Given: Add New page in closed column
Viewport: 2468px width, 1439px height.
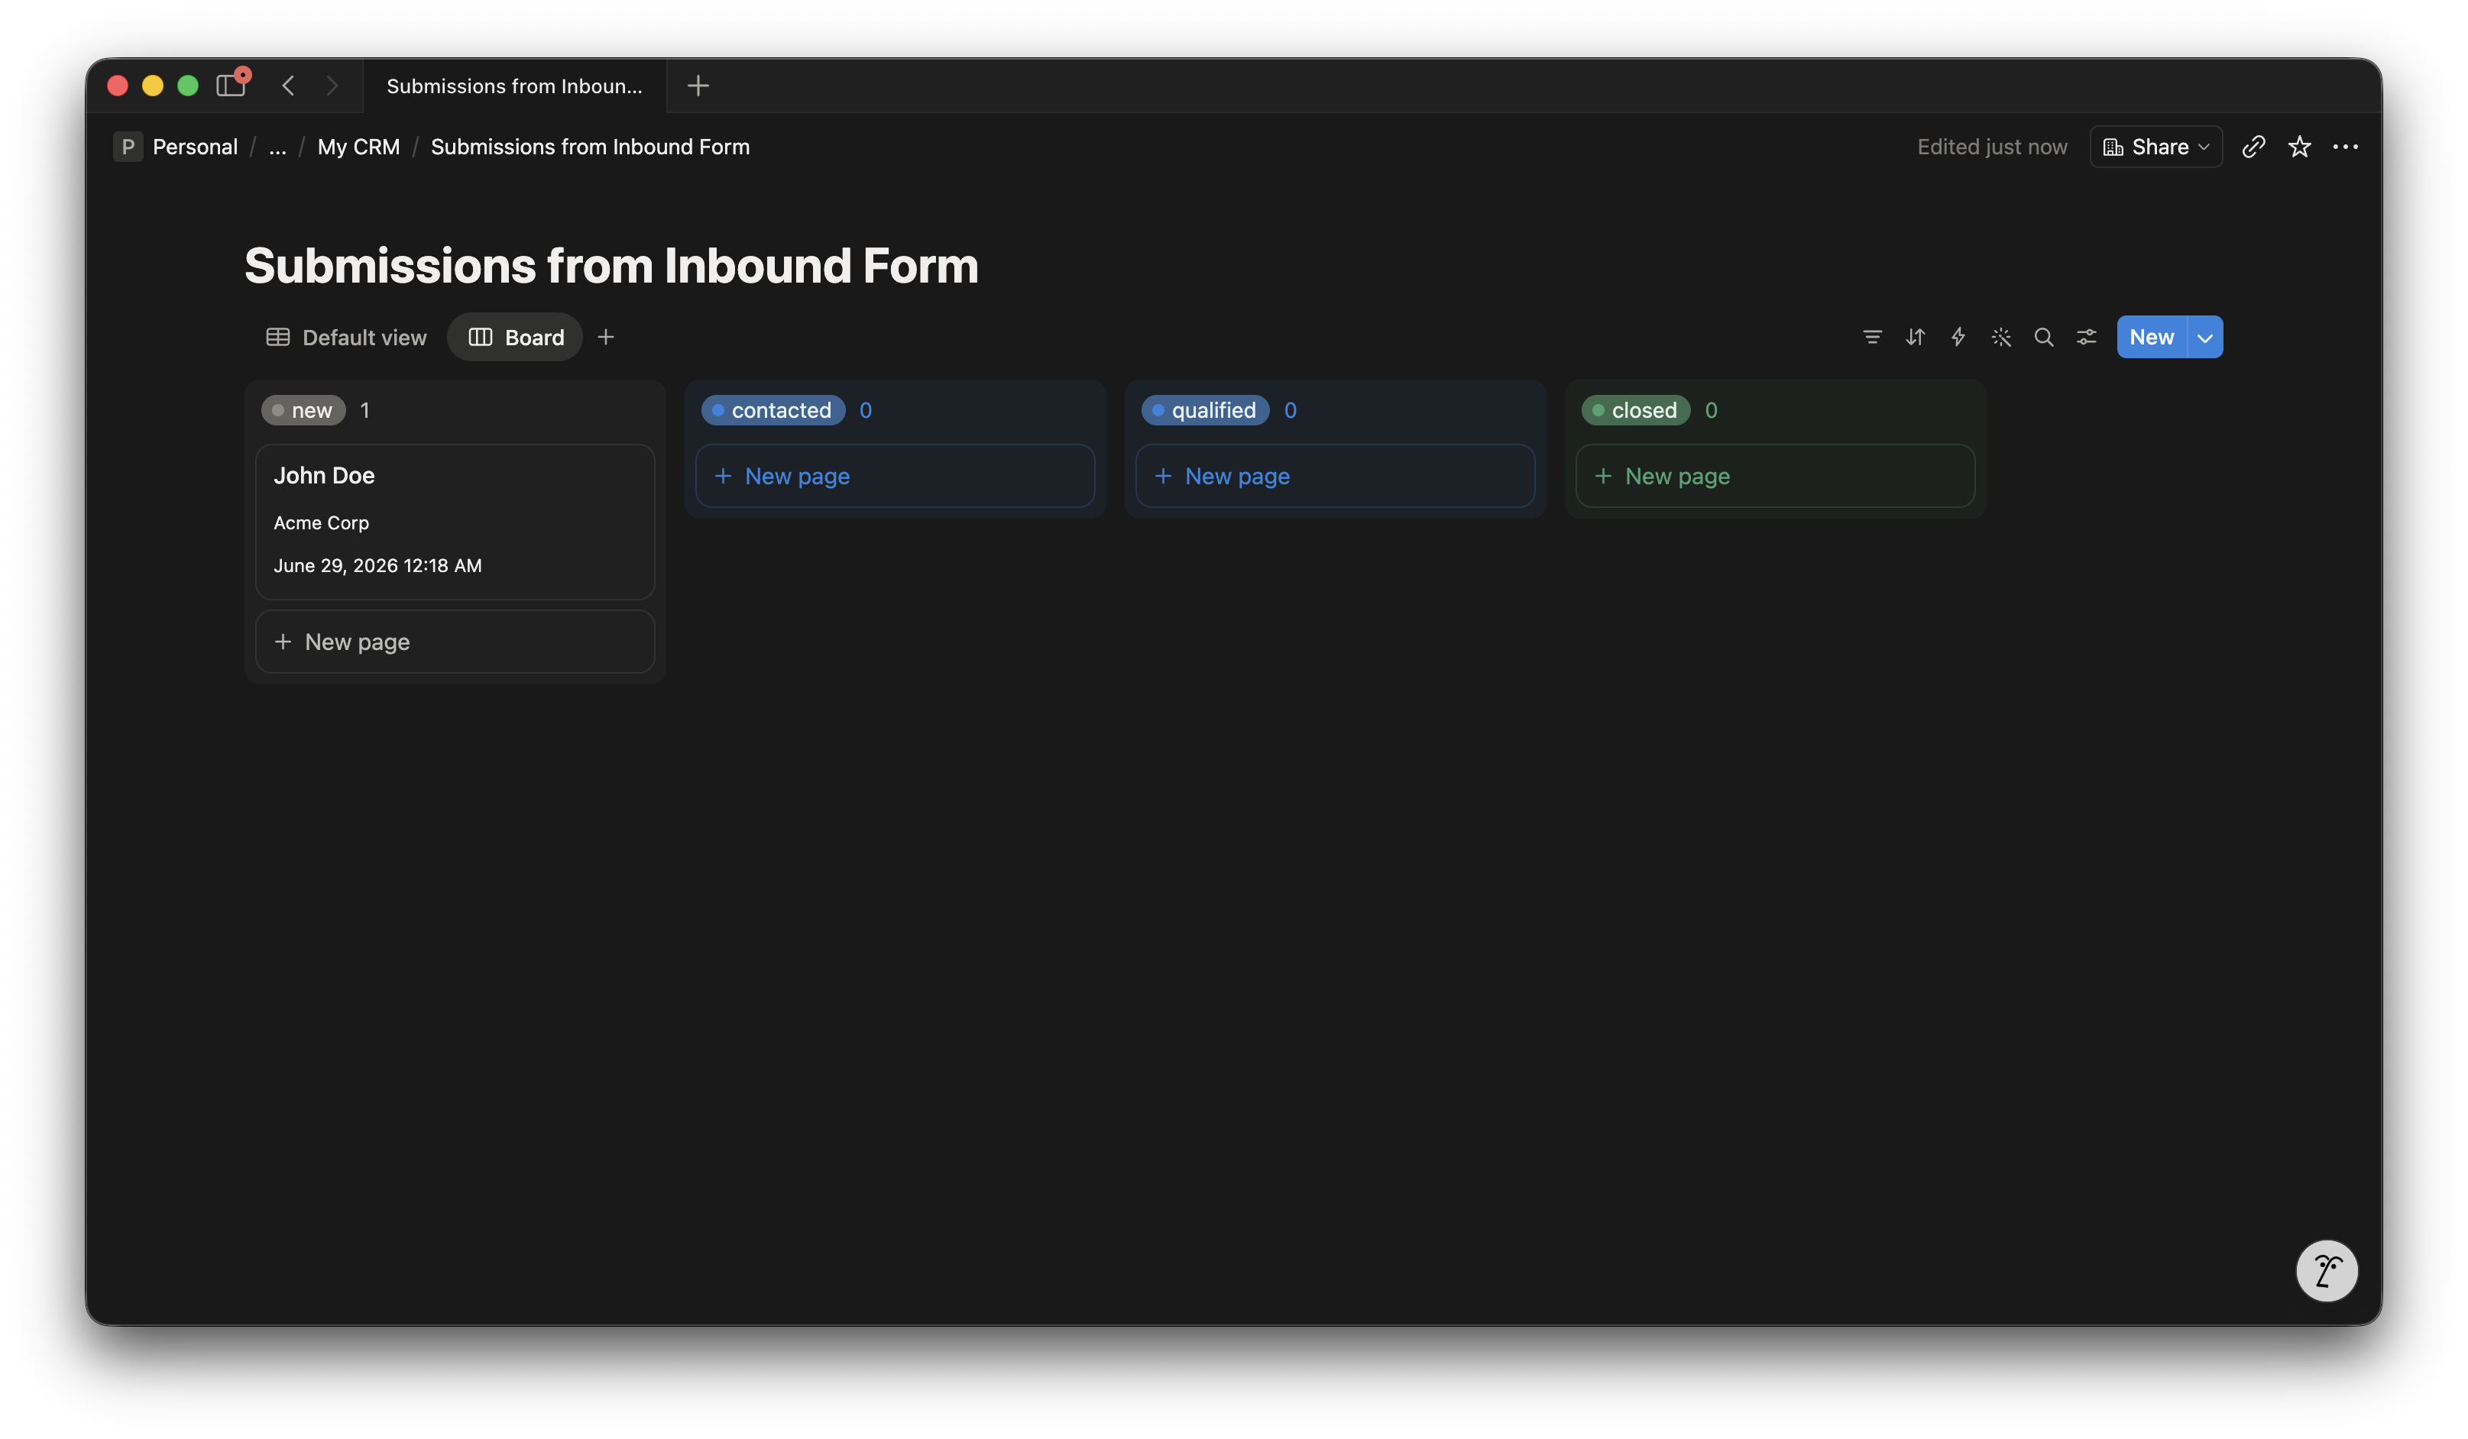Looking at the screenshot, I should coord(1775,477).
